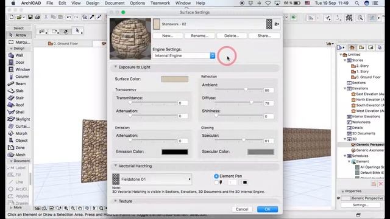Open the Emission Color swatch
390x219 pixels.
coord(175,151)
